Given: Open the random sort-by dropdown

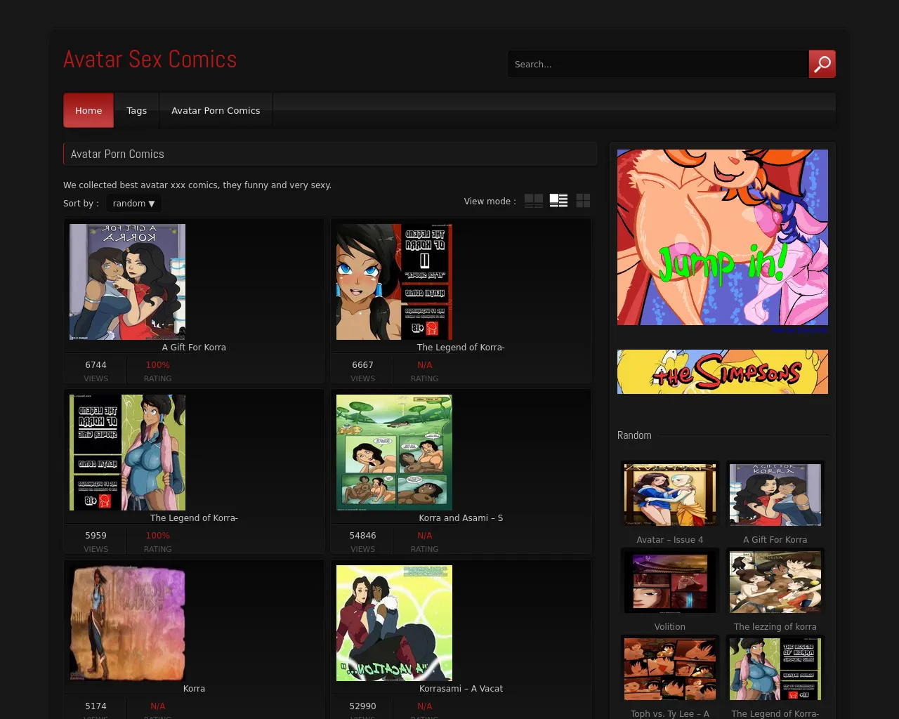Looking at the screenshot, I should tap(133, 204).
